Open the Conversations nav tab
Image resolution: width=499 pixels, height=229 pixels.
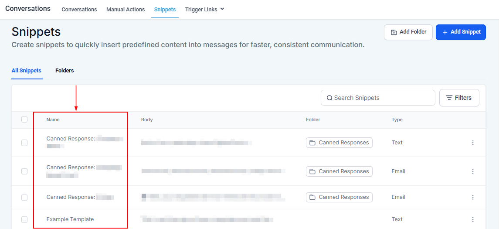pos(79,10)
